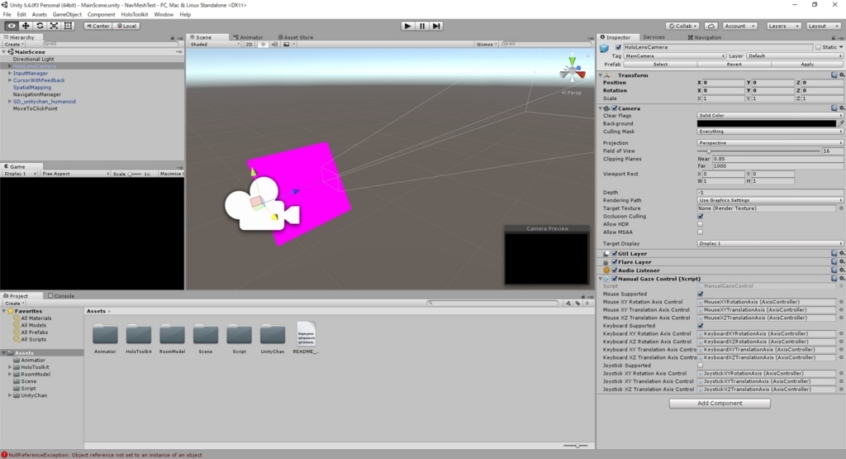The width and height of the screenshot is (846, 459).
Task: Disable the Camera component checkbox
Action: tap(615, 108)
